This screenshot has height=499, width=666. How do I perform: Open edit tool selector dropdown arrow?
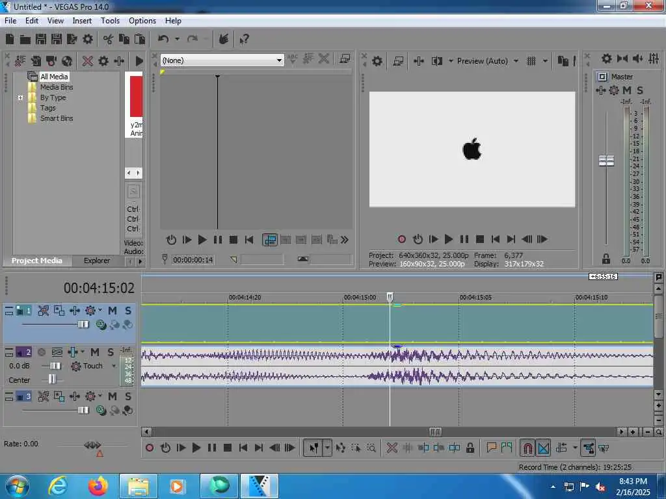tap(327, 448)
